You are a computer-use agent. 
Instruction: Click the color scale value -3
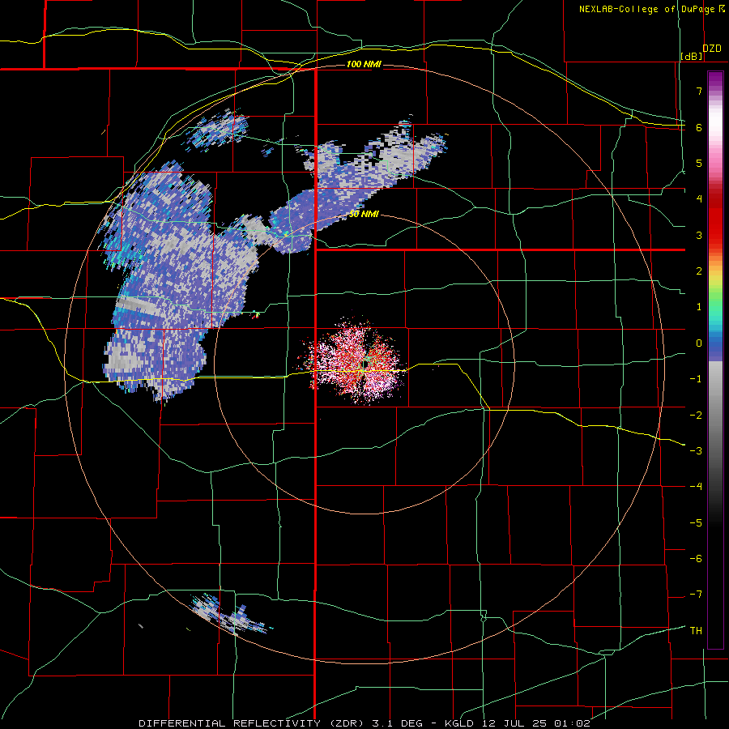pyautogui.click(x=696, y=451)
